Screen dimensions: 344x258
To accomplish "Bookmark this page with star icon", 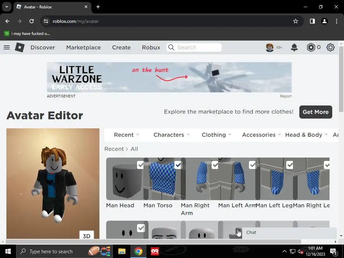I will 296,21.
